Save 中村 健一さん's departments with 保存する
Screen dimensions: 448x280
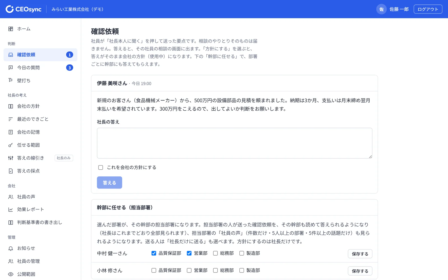point(360,254)
